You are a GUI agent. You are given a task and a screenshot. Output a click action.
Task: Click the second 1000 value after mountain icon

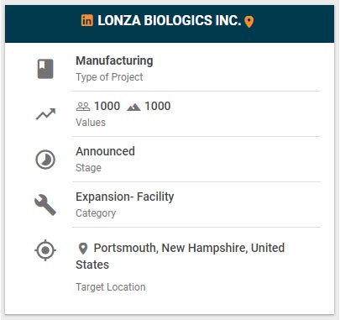point(158,107)
